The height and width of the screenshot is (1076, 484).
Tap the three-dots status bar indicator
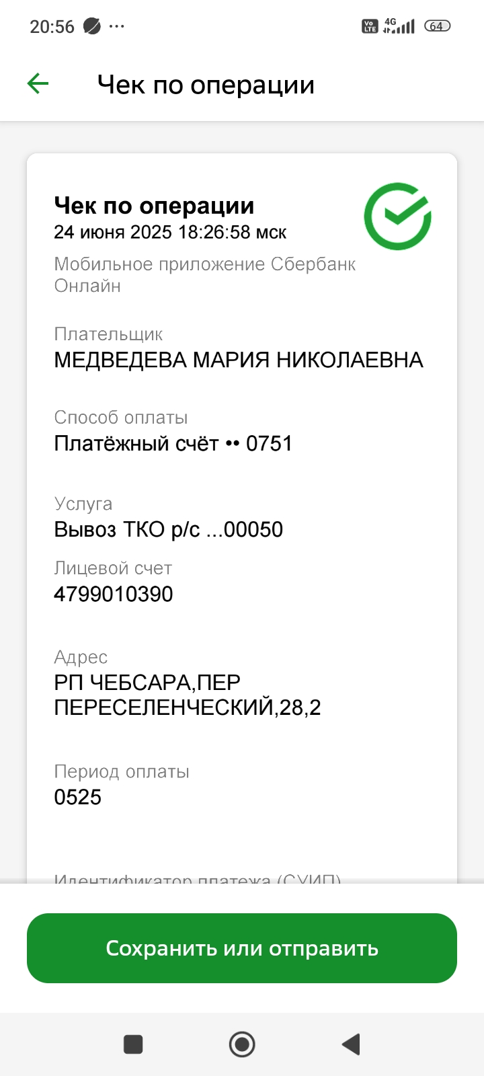[117, 26]
